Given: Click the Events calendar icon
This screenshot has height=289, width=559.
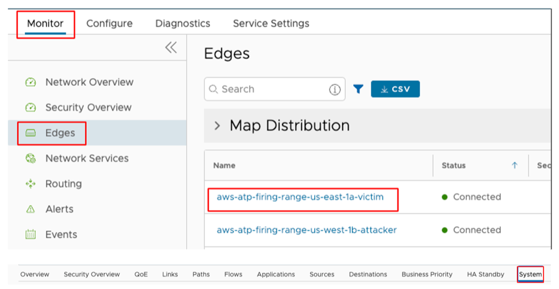Looking at the screenshot, I should click(x=30, y=234).
